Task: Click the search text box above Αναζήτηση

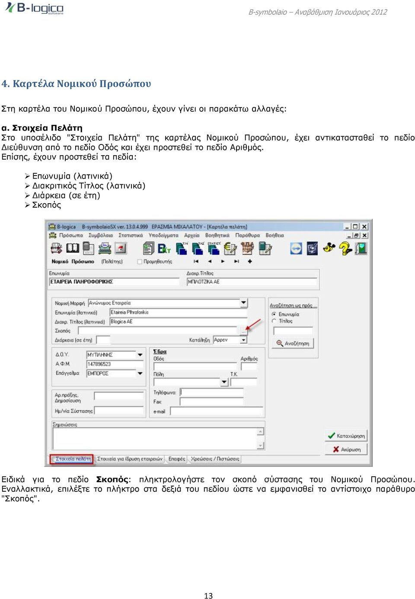Action: [x=294, y=331]
